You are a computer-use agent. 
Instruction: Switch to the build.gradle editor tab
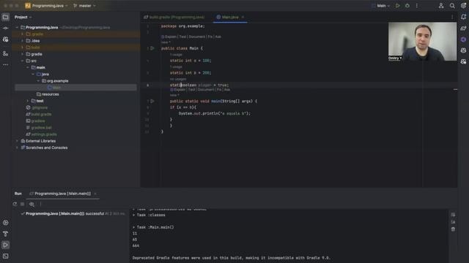click(x=174, y=18)
